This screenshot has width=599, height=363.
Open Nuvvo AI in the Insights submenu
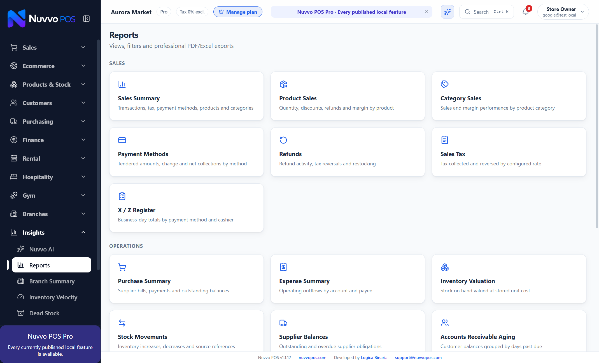52,249
